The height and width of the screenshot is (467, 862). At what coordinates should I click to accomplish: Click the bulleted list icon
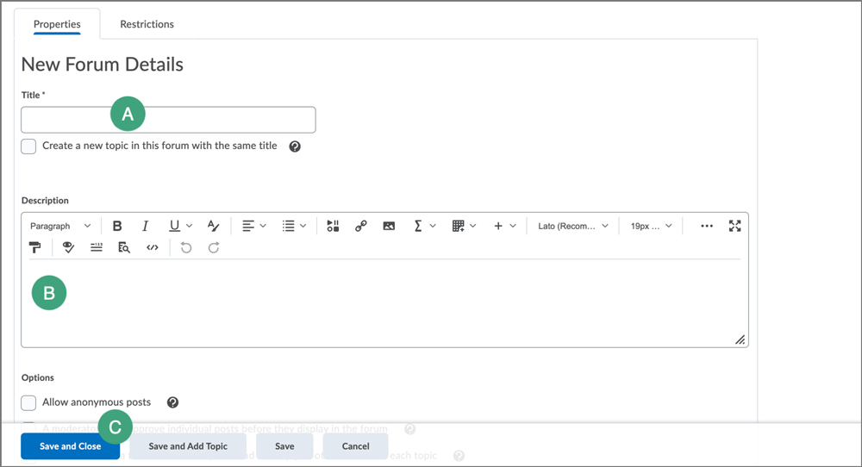(x=289, y=226)
